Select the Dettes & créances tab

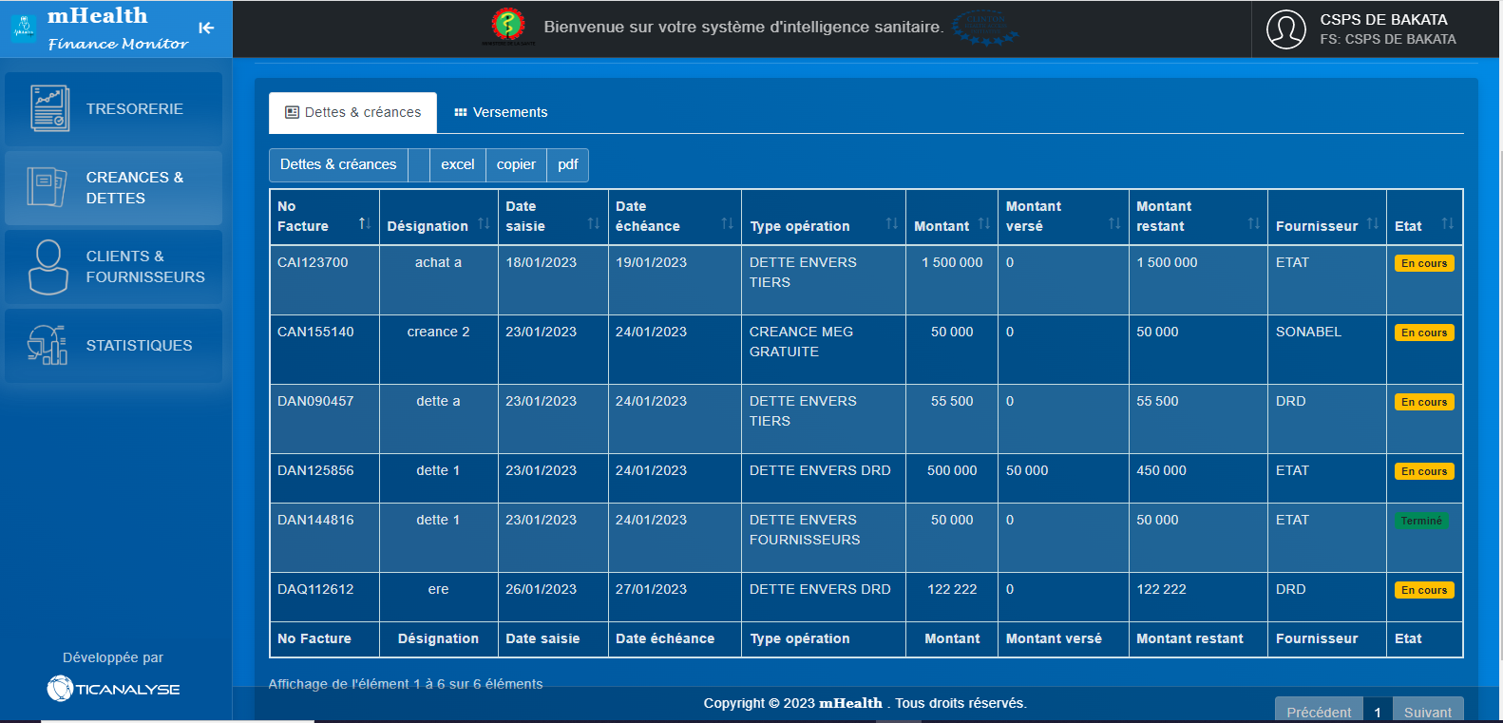click(x=352, y=112)
